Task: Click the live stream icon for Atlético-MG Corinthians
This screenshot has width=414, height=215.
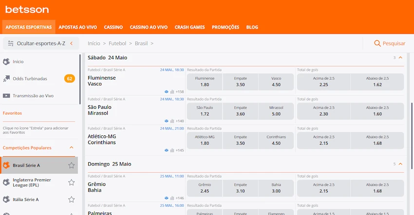Action: click(x=167, y=150)
